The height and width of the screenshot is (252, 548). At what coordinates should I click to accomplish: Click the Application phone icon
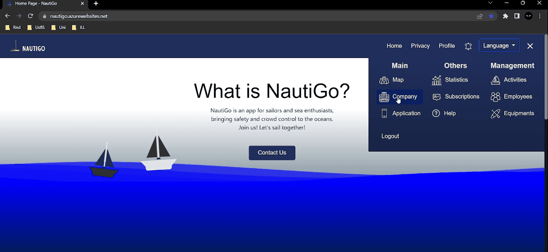(384, 113)
